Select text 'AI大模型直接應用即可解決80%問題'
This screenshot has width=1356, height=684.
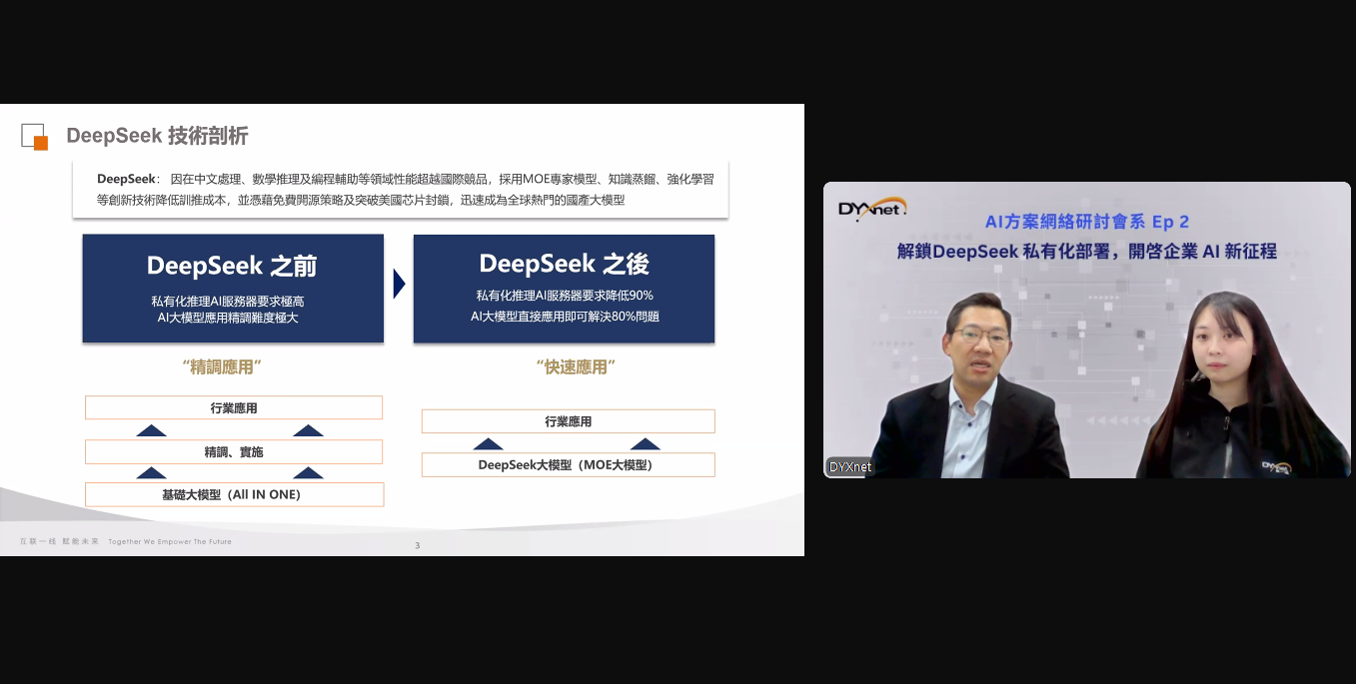565,316
